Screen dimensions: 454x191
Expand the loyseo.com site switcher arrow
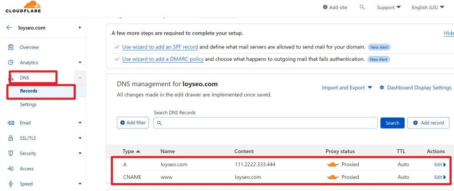[x=79, y=28]
